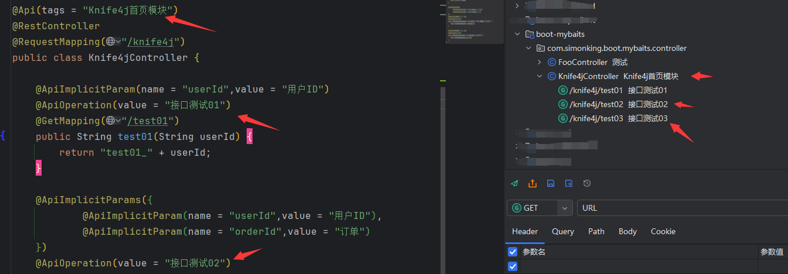Click the URL input field
Viewport: 788px width, 274px height.
[683, 208]
